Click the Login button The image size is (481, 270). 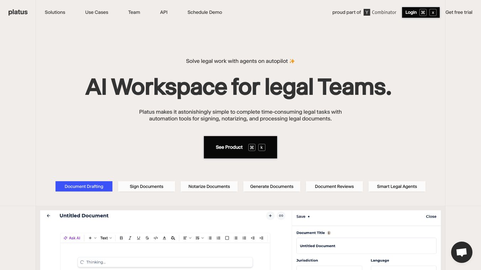pyautogui.click(x=421, y=12)
